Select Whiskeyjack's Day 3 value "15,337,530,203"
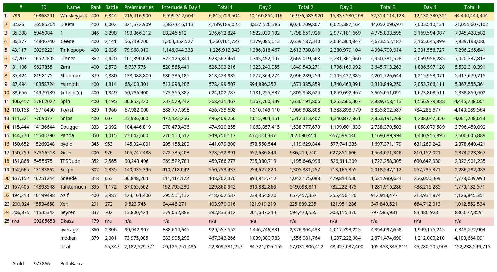The height and width of the screenshot is (272, 497). 347,16
